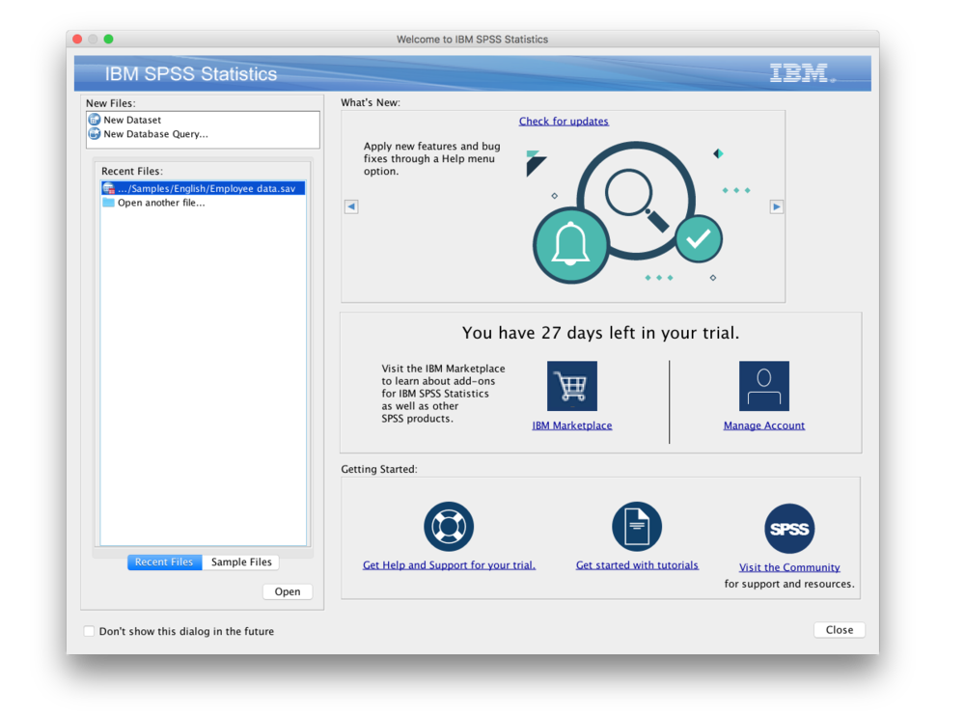Click the Manage Account person icon

[x=763, y=386]
